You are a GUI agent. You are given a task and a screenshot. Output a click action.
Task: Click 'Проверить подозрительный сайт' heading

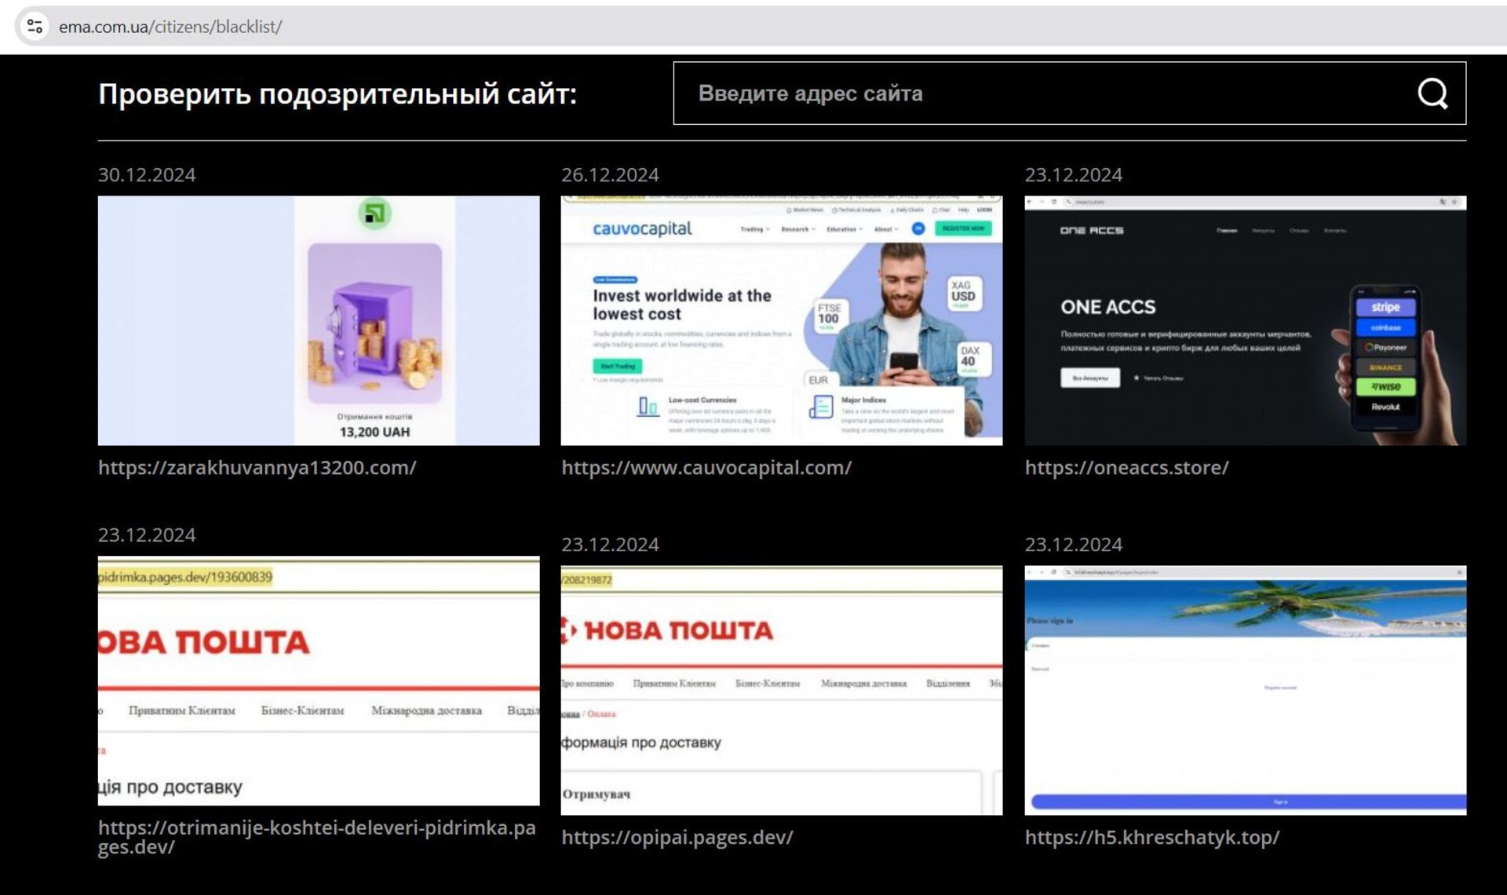pyautogui.click(x=338, y=94)
